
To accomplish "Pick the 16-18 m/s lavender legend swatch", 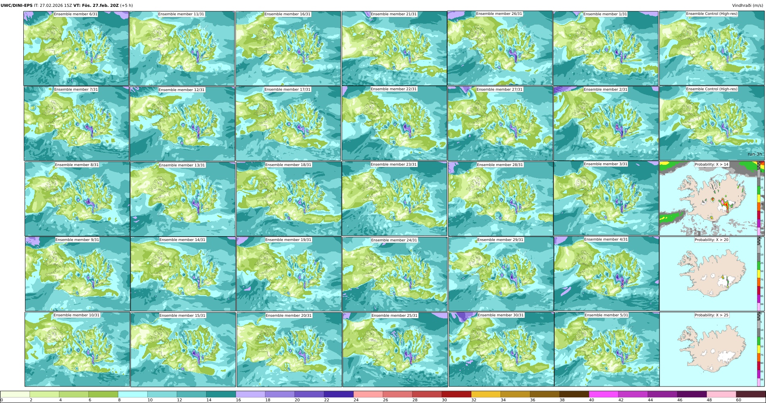I will [x=250, y=394].
